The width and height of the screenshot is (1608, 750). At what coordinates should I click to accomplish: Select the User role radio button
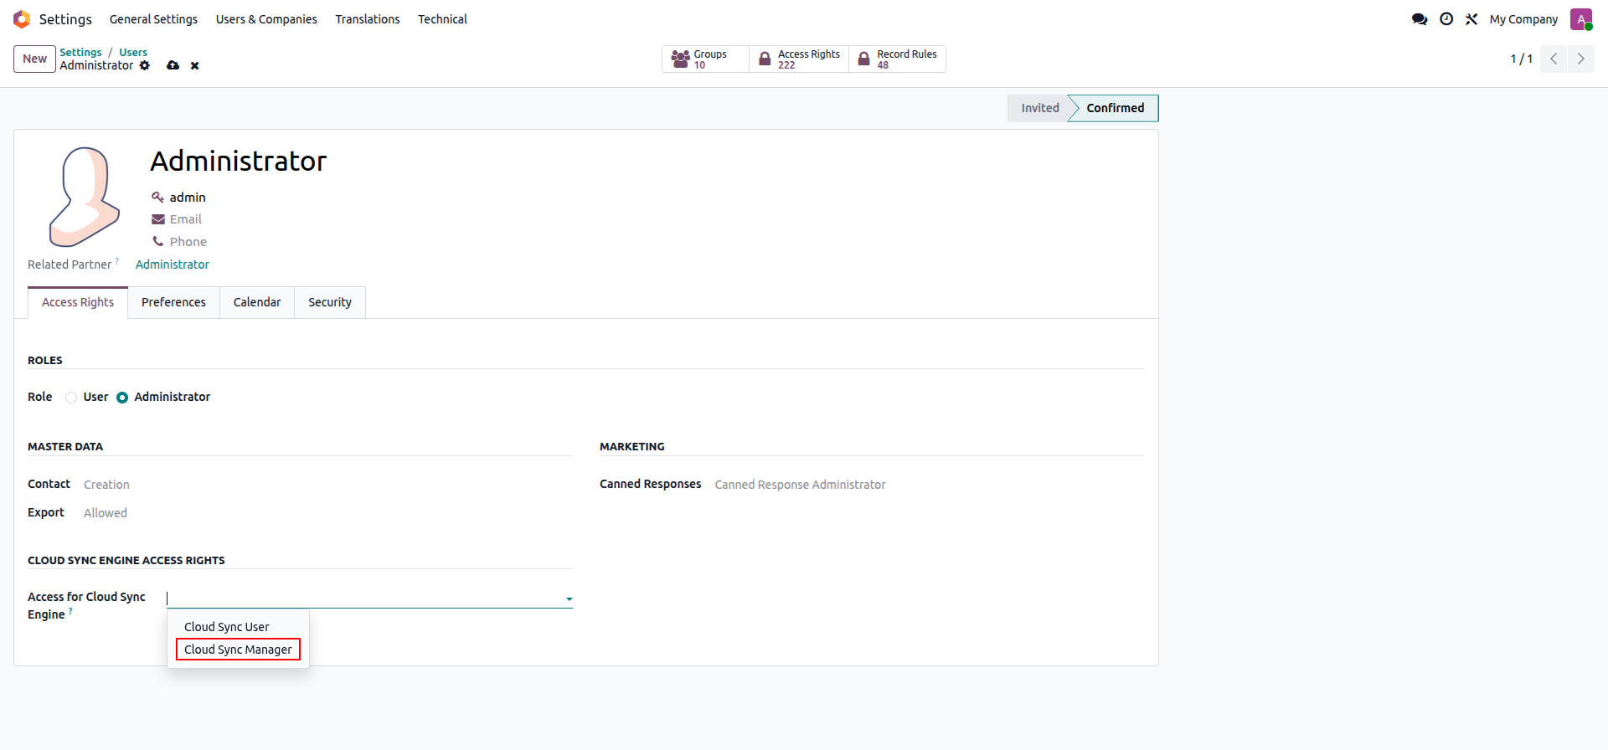coord(71,398)
